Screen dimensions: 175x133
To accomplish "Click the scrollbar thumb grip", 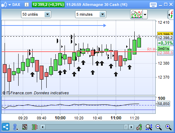I will click(126, 127).
